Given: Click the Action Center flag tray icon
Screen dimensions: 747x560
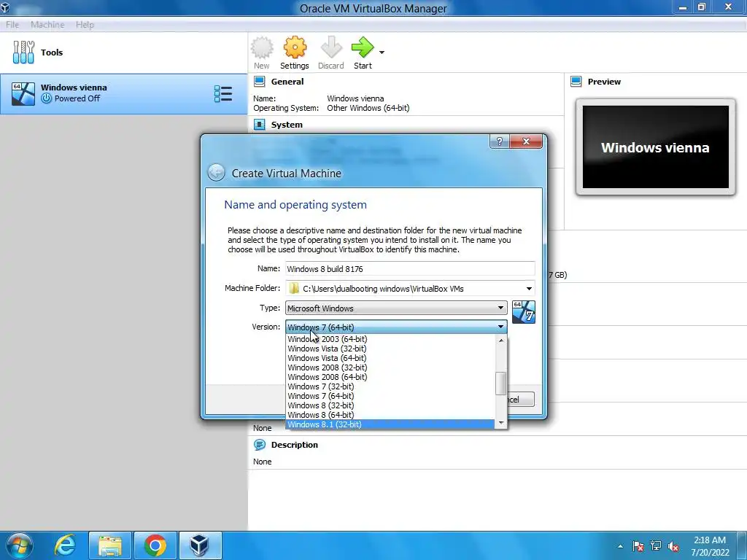Looking at the screenshot, I should point(638,545).
